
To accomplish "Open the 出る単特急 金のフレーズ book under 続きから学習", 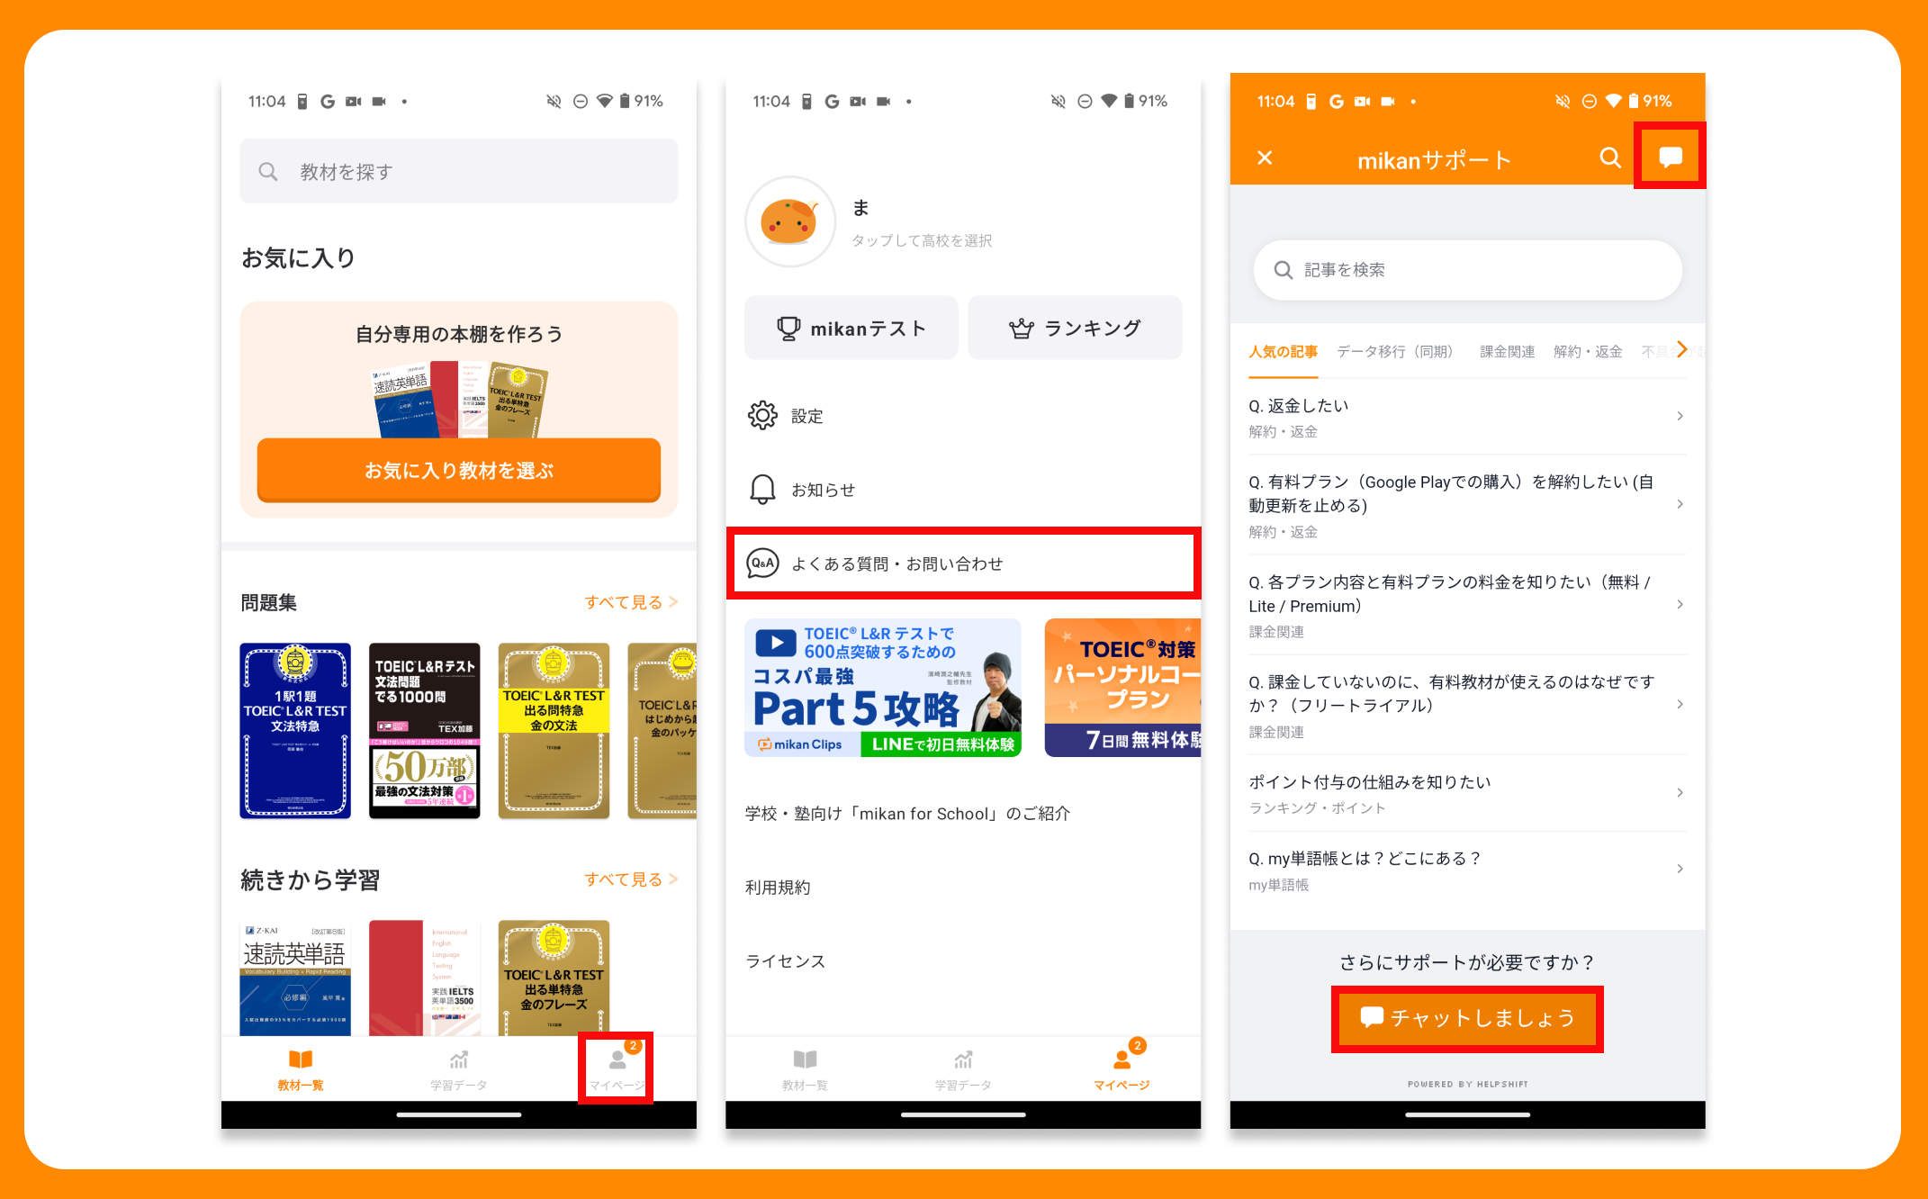I will [554, 978].
